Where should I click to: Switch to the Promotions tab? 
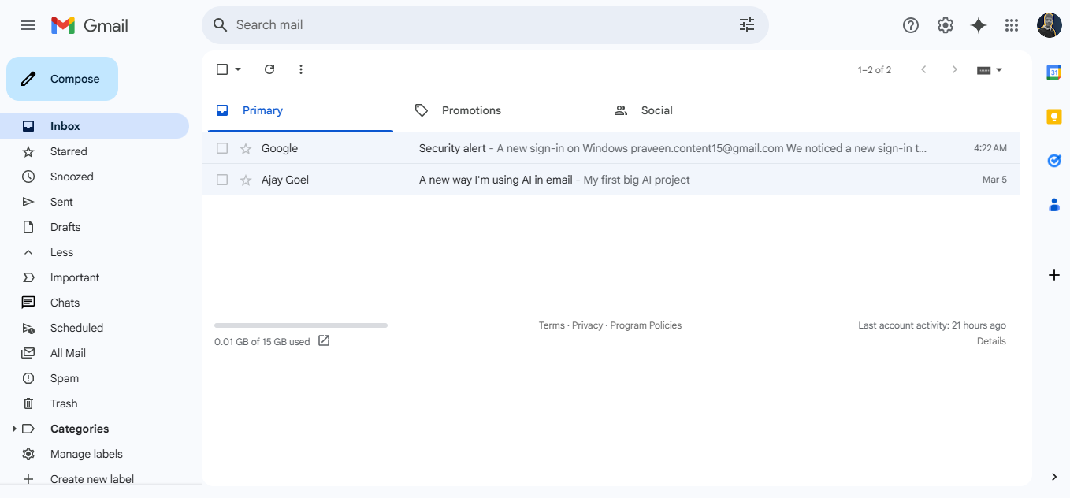(x=471, y=110)
